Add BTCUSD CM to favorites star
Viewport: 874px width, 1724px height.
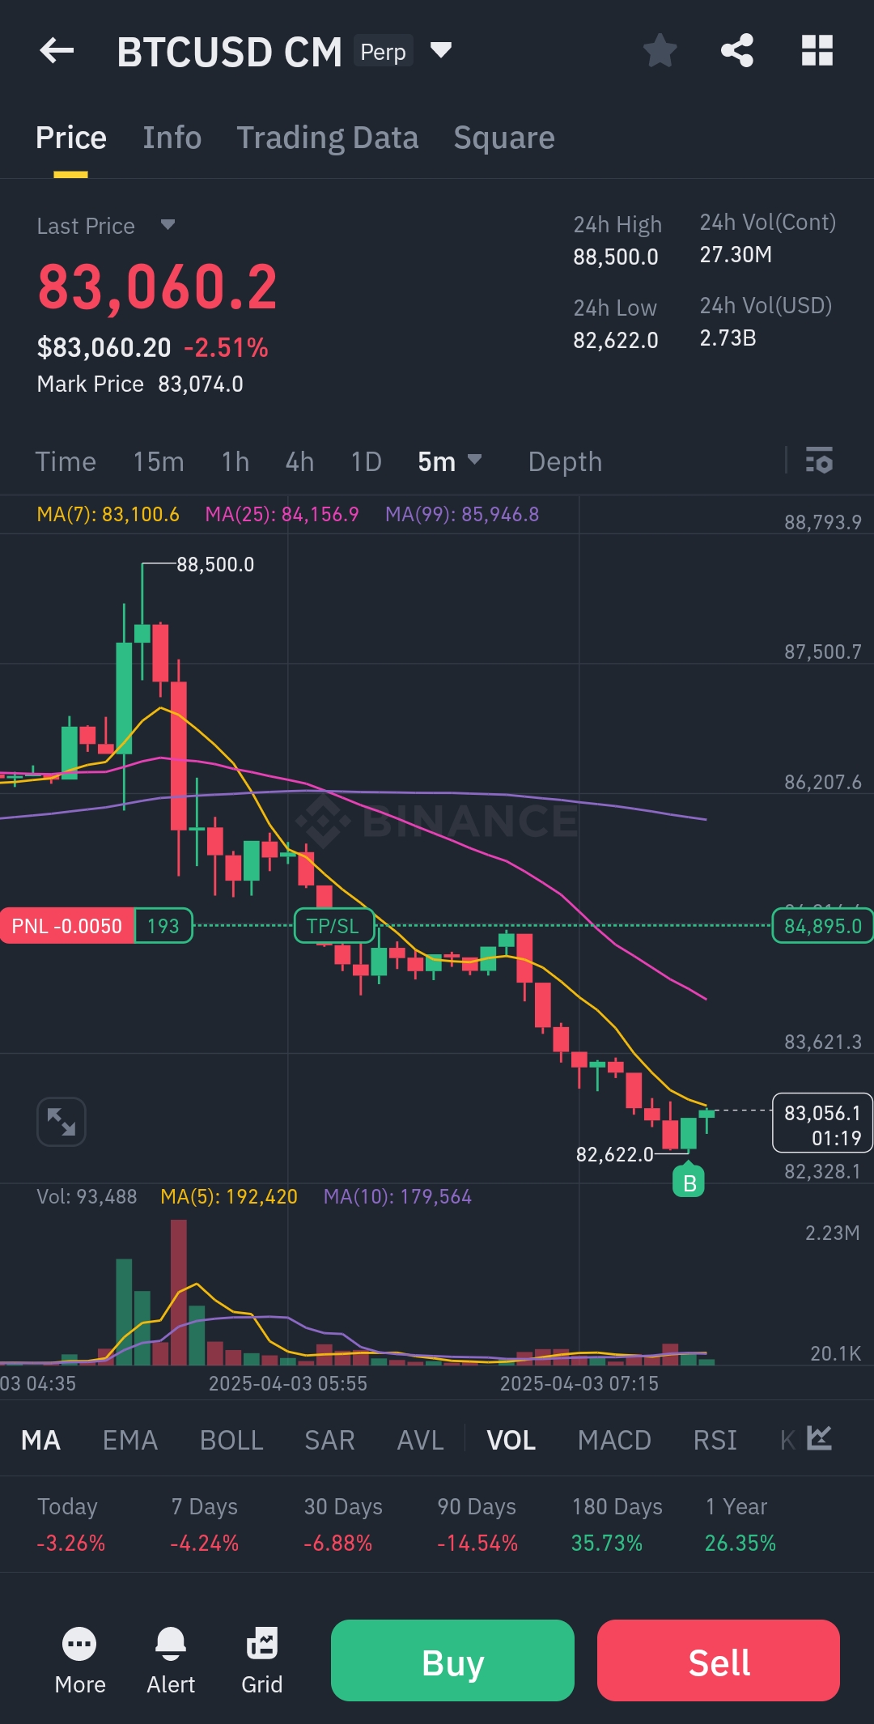[x=660, y=50]
